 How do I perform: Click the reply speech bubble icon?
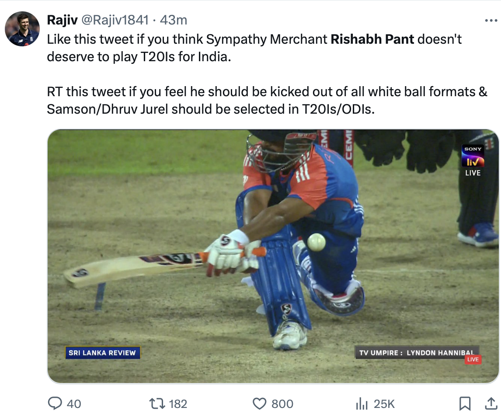click(55, 403)
